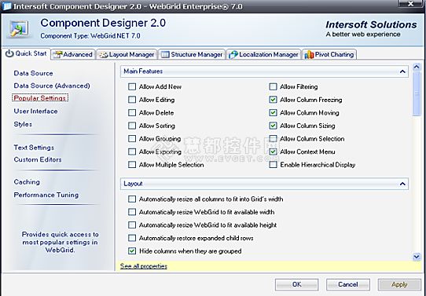Image resolution: width=426 pixels, height=296 pixels.
Task: Open the Localization Manager tab
Action: point(264,54)
